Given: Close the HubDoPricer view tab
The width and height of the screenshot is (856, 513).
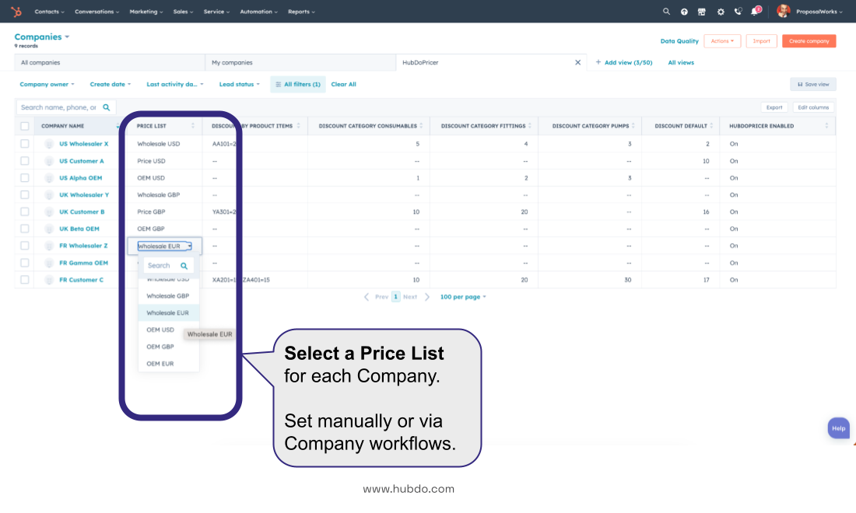Looking at the screenshot, I should (577, 63).
